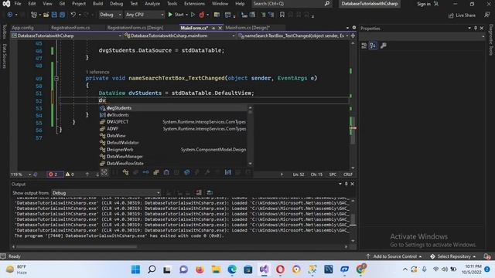Click Add to Source Control
The height and width of the screenshot is (278, 495).
394,256
